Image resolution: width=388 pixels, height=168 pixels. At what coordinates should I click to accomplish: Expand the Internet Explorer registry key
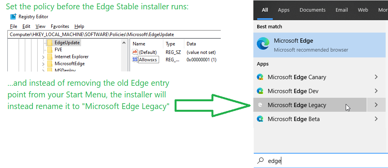pyautogui.click(x=43, y=57)
